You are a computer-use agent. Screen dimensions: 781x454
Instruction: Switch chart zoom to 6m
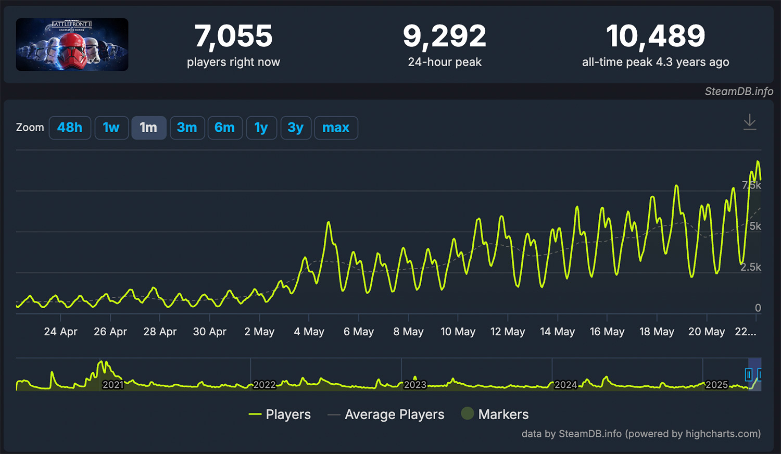click(225, 128)
